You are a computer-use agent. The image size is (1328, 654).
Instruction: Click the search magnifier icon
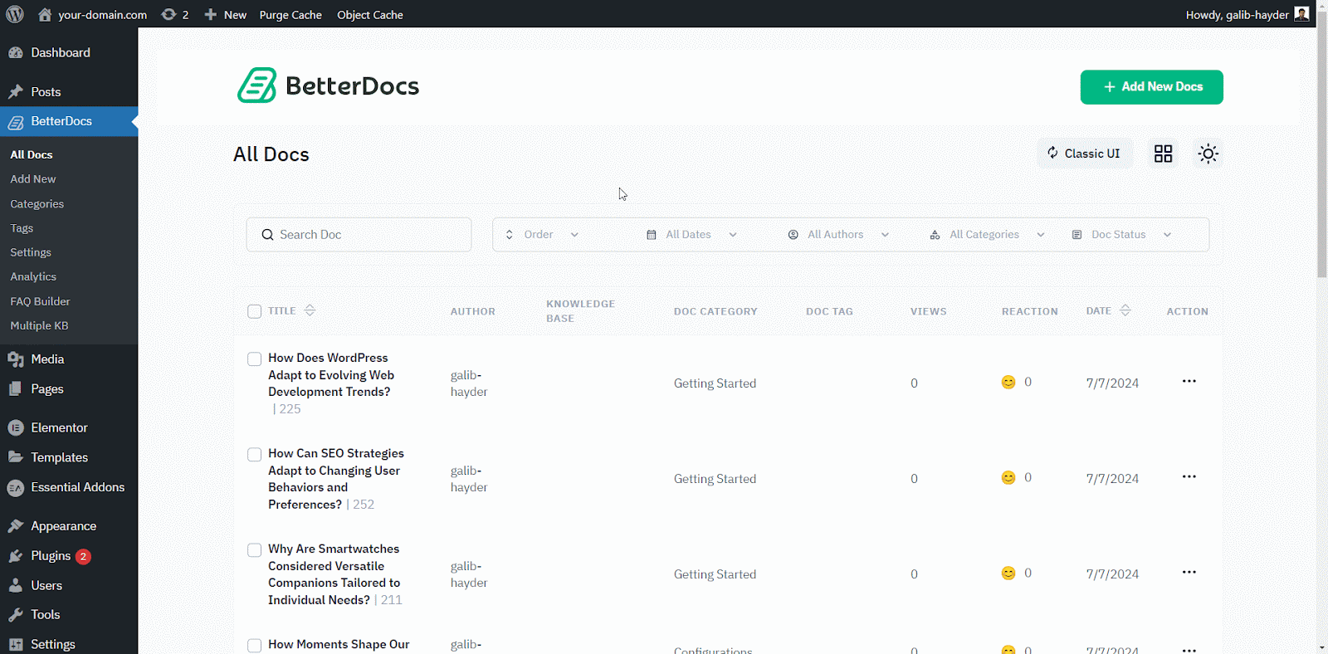click(x=267, y=235)
